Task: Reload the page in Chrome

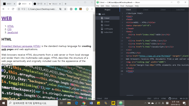Action: 13,9
